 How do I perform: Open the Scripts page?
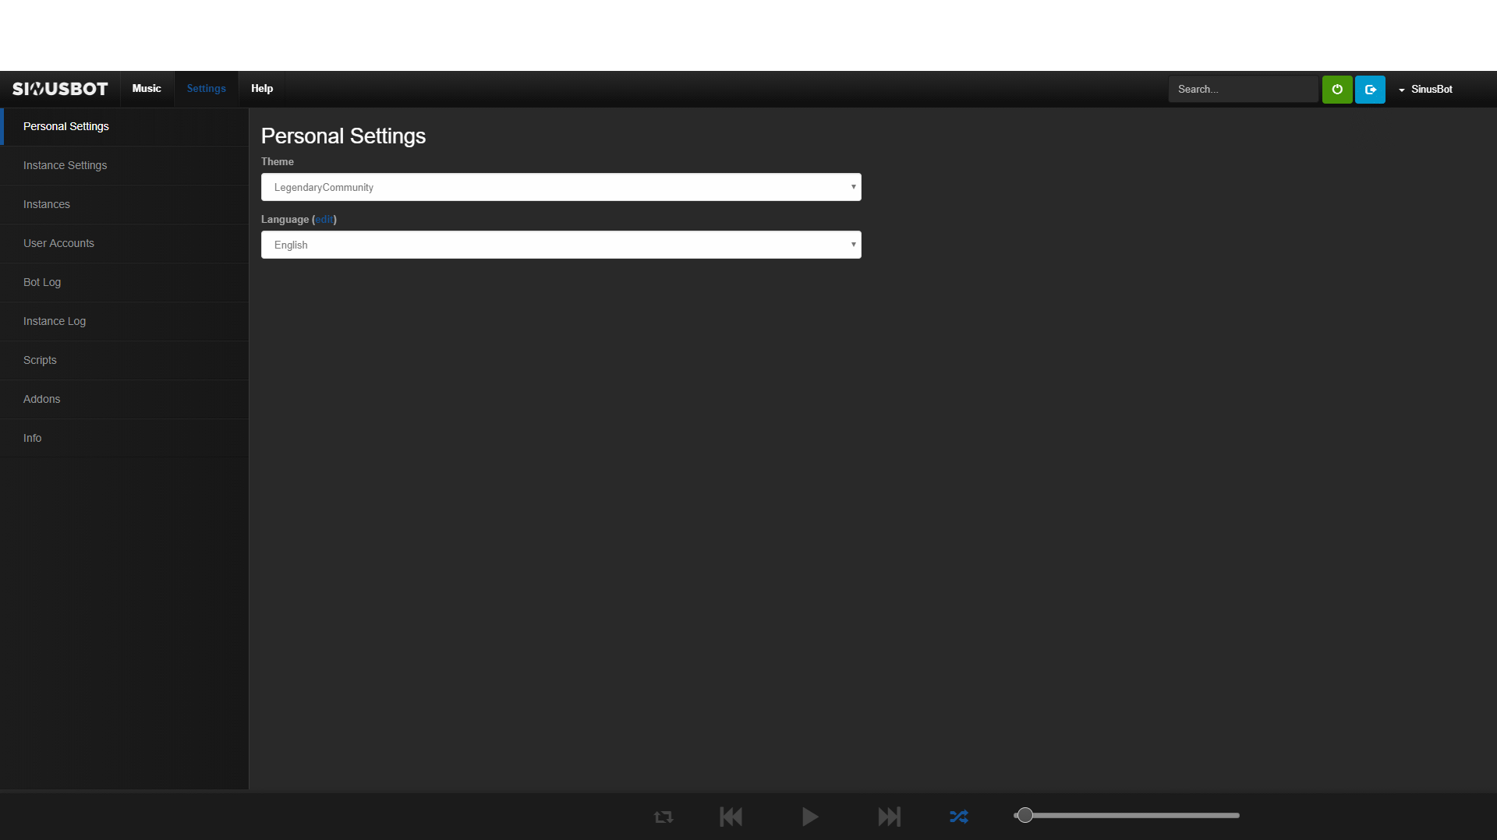click(x=40, y=360)
